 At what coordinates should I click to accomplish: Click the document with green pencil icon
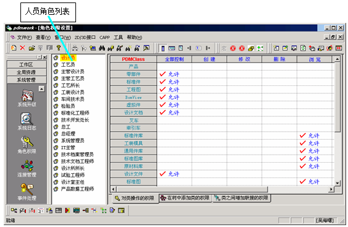[285, 48]
